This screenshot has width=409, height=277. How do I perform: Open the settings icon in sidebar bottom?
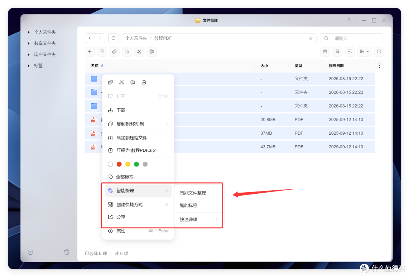point(31,252)
